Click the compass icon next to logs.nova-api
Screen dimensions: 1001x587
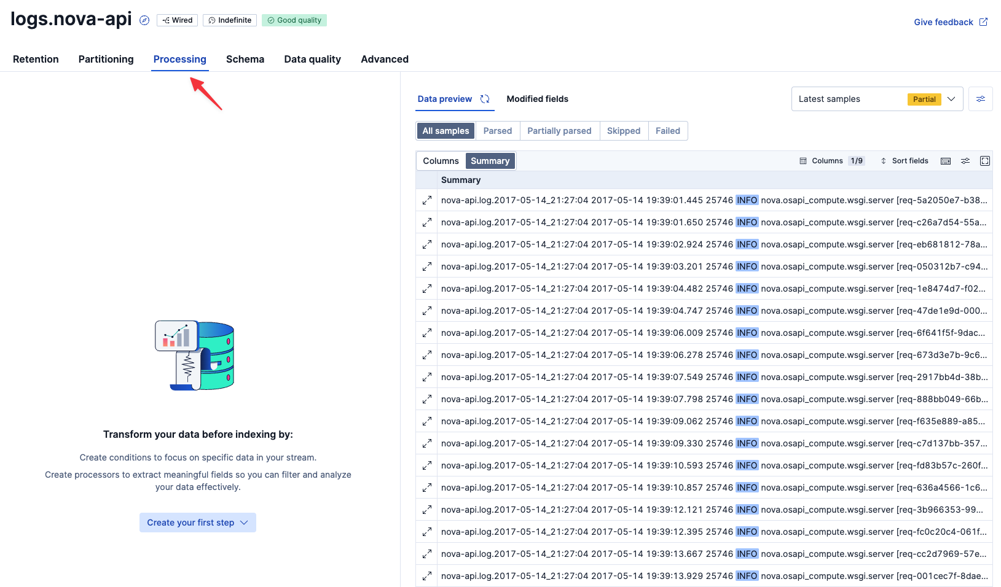pyautogui.click(x=144, y=20)
